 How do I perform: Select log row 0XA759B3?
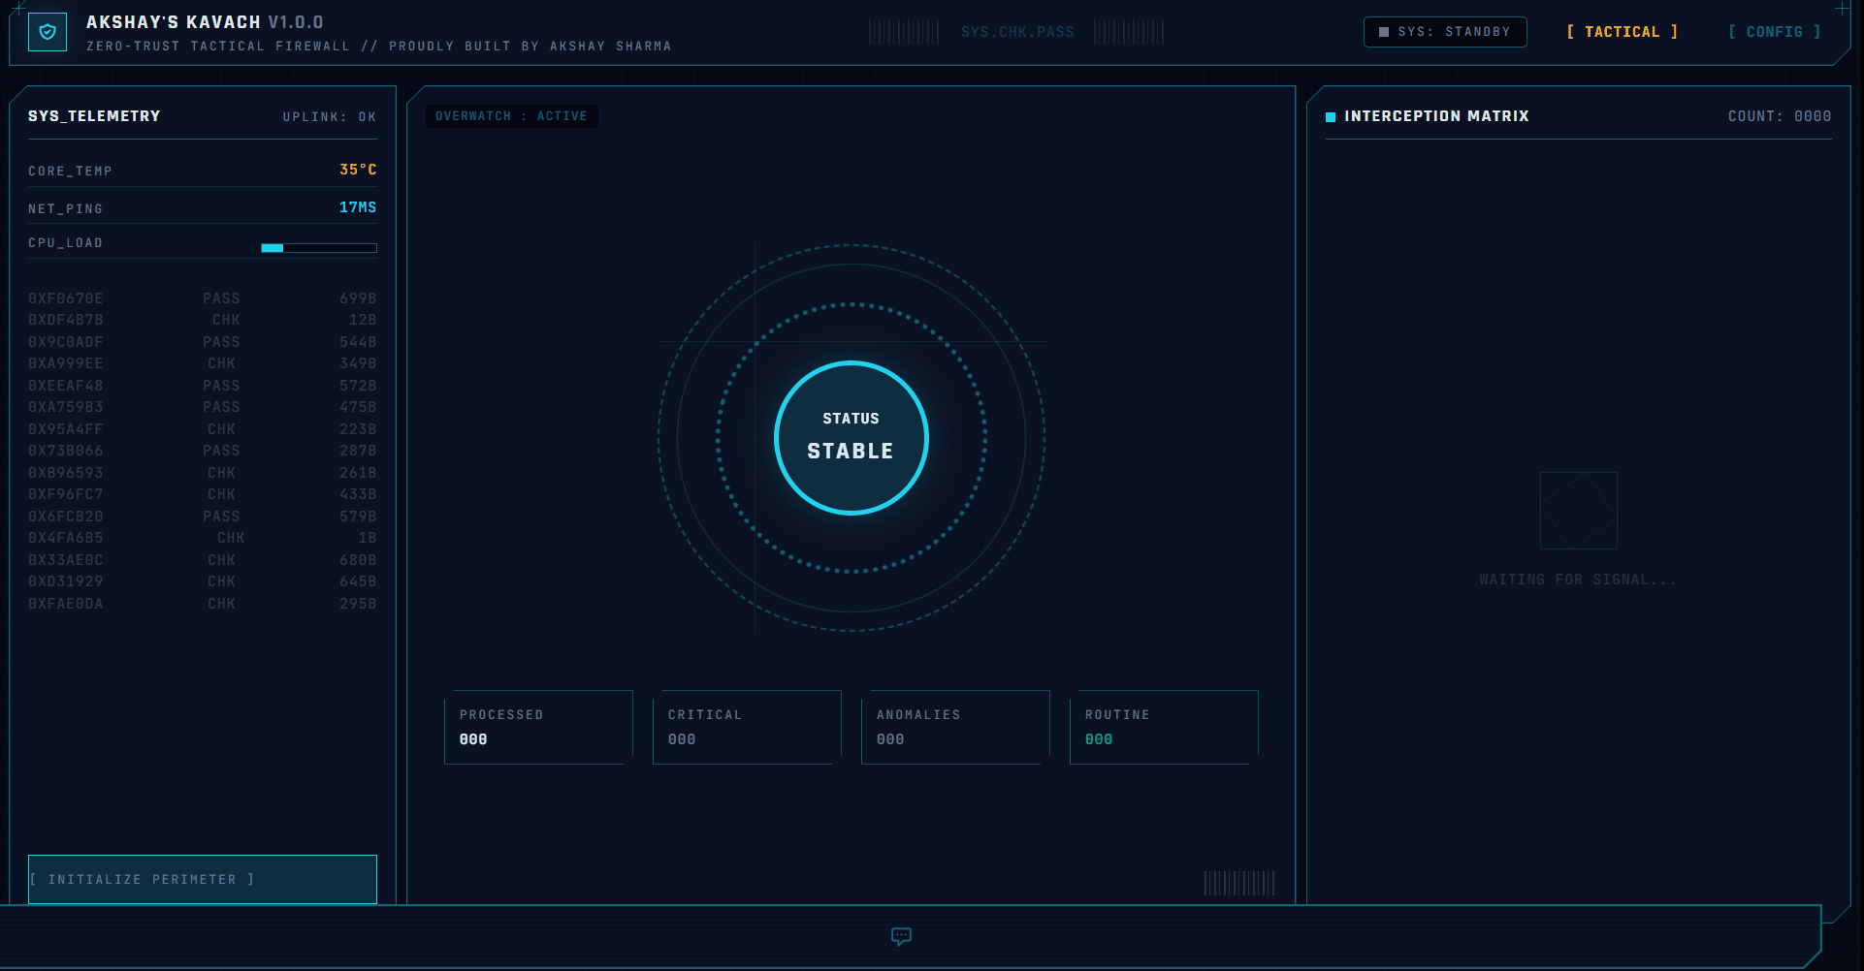point(203,407)
